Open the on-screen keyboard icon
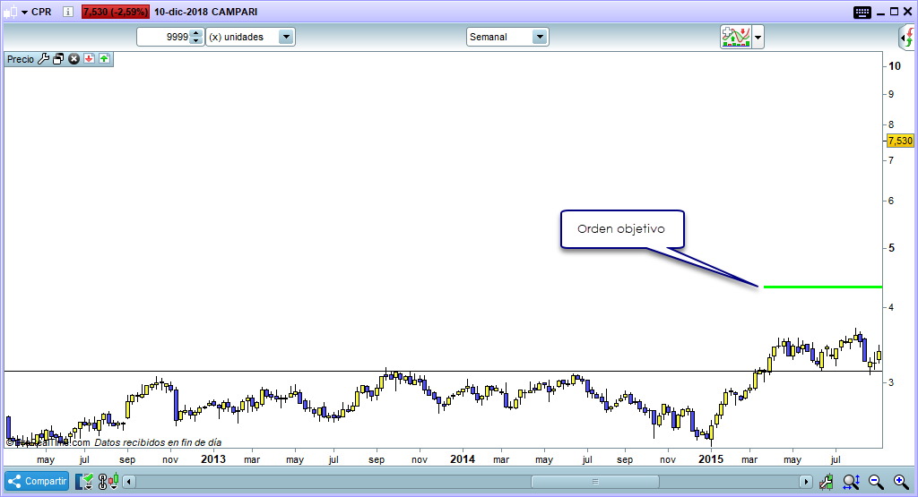Screen dimensions: 918x497 [862, 13]
